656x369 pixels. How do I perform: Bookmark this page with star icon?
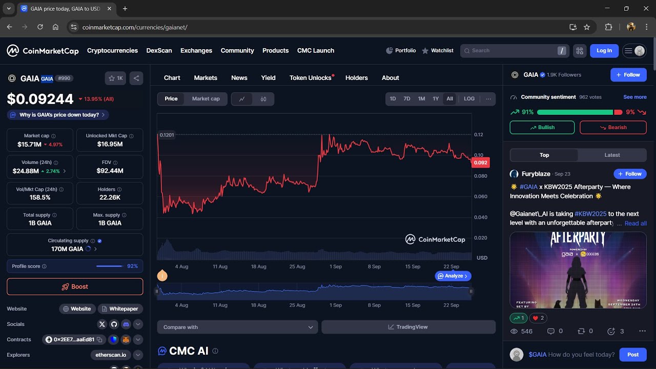point(587,27)
